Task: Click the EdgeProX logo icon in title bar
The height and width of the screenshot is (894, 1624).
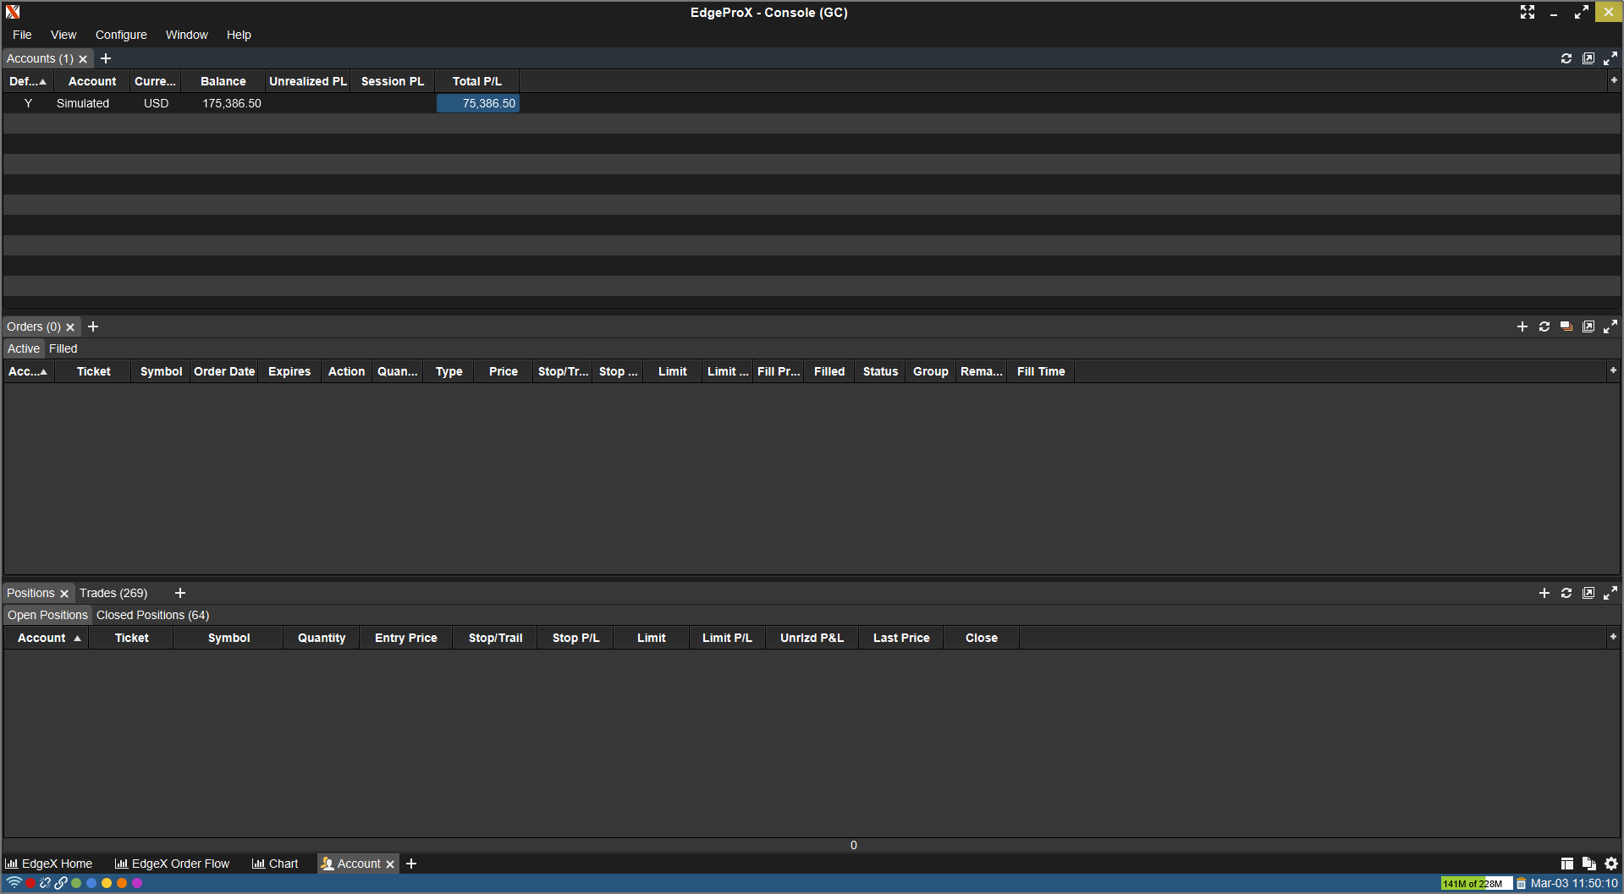Action: point(13,12)
